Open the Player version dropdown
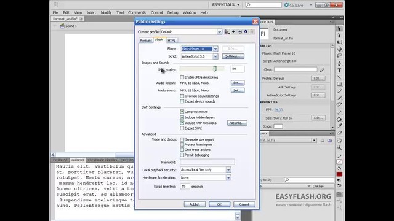 click(x=215, y=49)
